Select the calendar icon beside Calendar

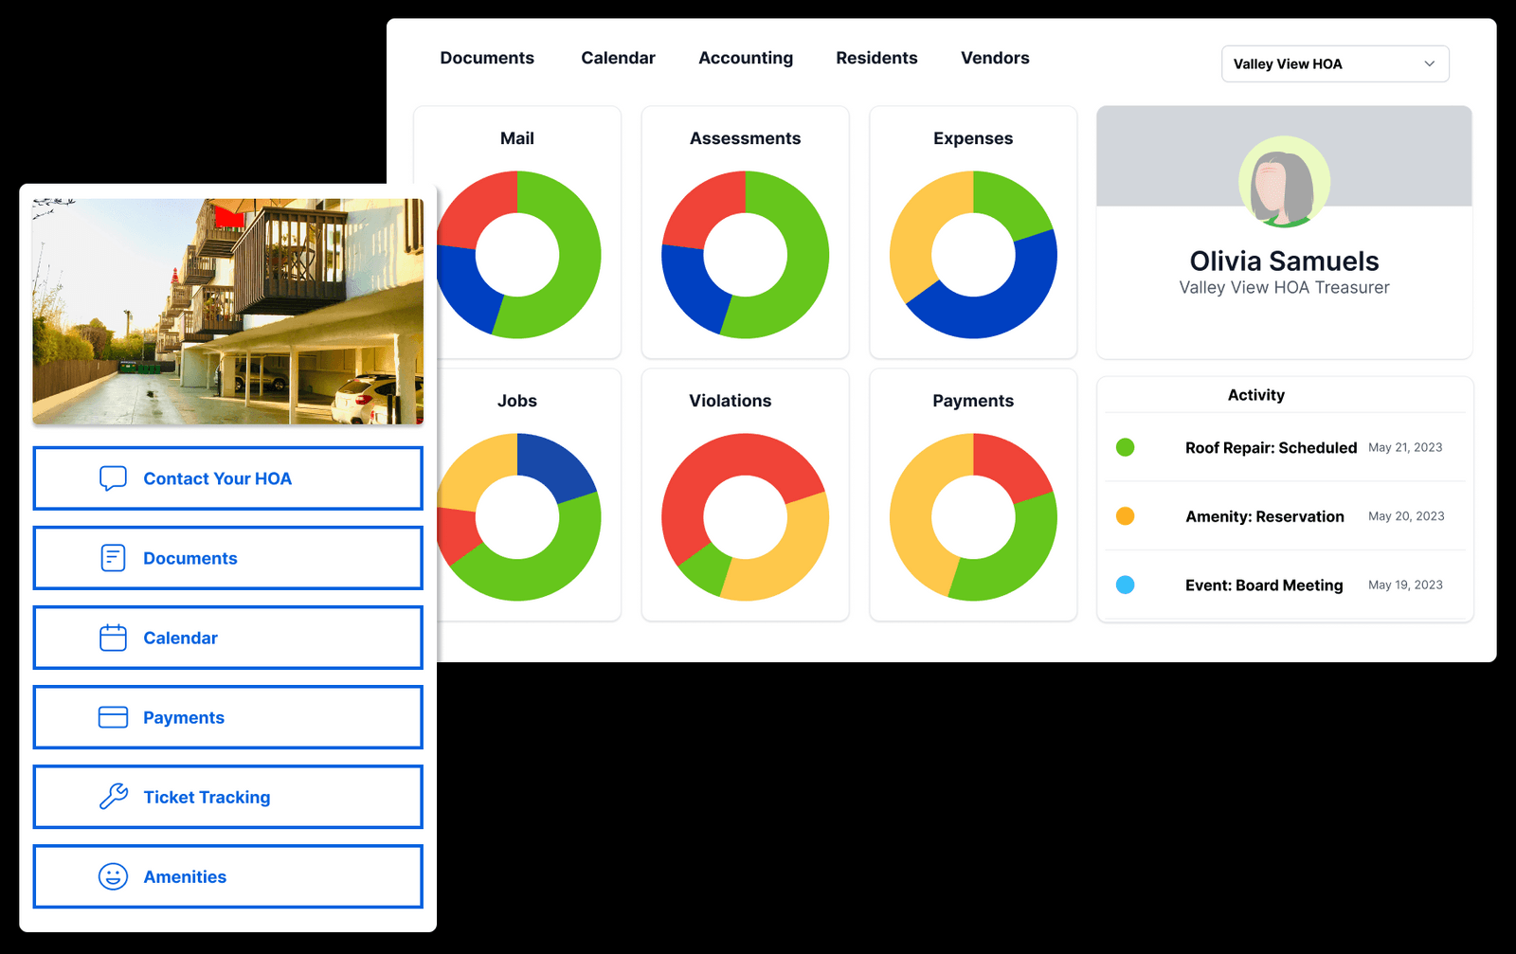point(112,637)
